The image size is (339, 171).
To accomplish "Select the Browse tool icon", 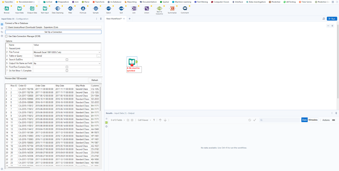I will coord(6,8).
